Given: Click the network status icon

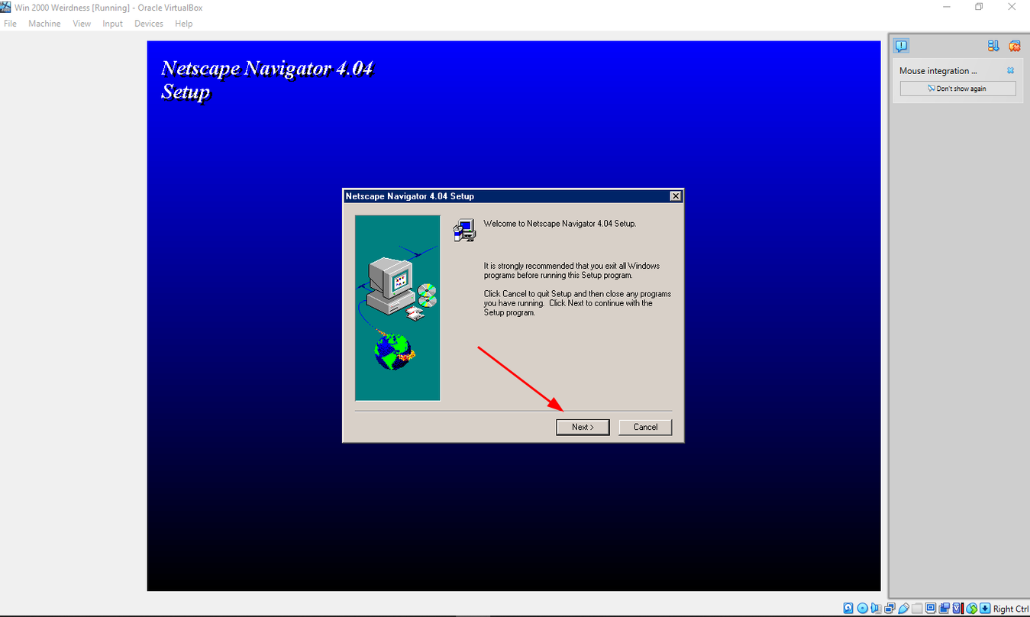Looking at the screenshot, I should pos(890,609).
